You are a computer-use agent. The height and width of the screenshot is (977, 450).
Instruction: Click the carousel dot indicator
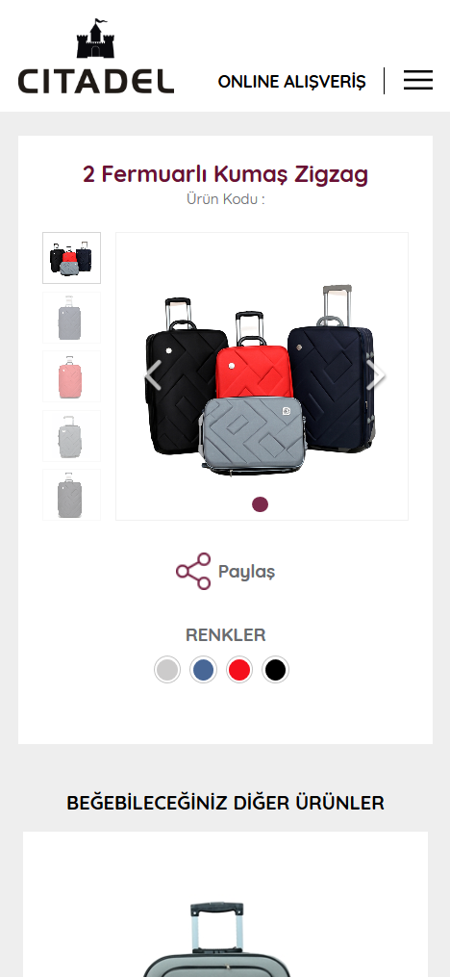point(261,504)
